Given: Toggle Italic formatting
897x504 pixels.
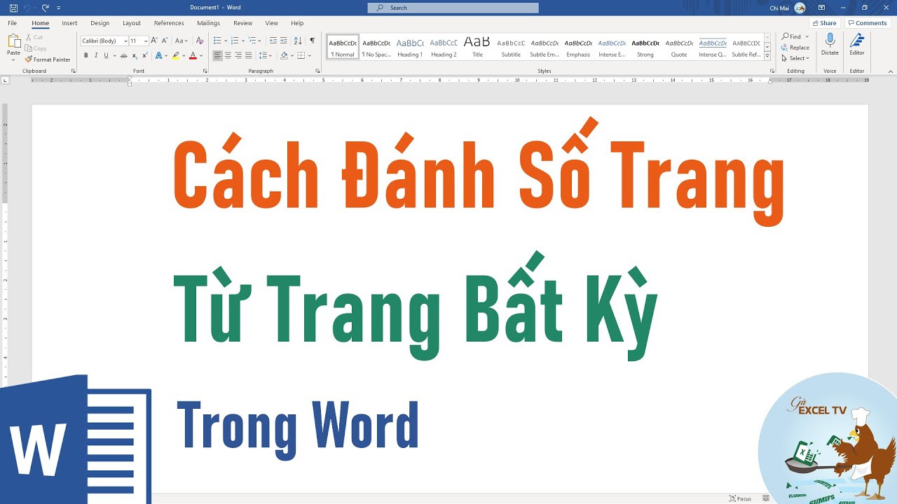Looking at the screenshot, I should pos(96,55).
